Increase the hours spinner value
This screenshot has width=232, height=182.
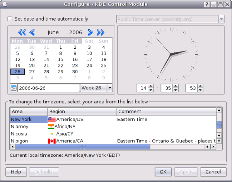[x=151, y=86]
